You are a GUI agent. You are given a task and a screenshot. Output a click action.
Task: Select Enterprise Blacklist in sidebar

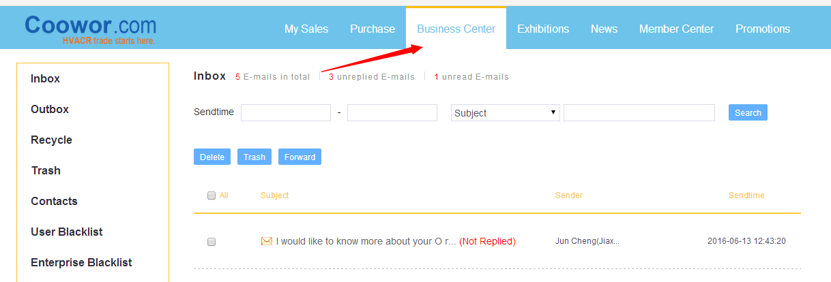coord(81,263)
